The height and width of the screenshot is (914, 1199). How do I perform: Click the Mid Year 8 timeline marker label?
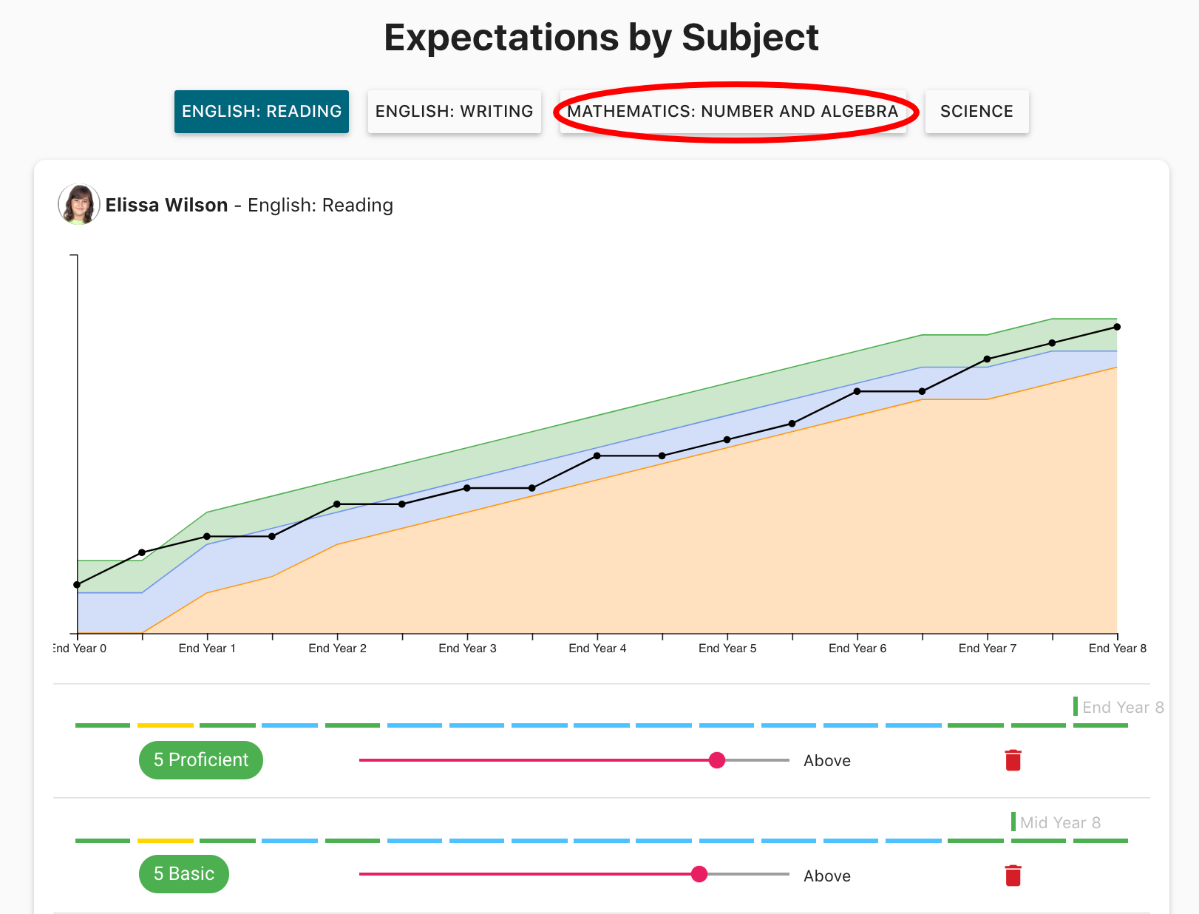point(1060,823)
